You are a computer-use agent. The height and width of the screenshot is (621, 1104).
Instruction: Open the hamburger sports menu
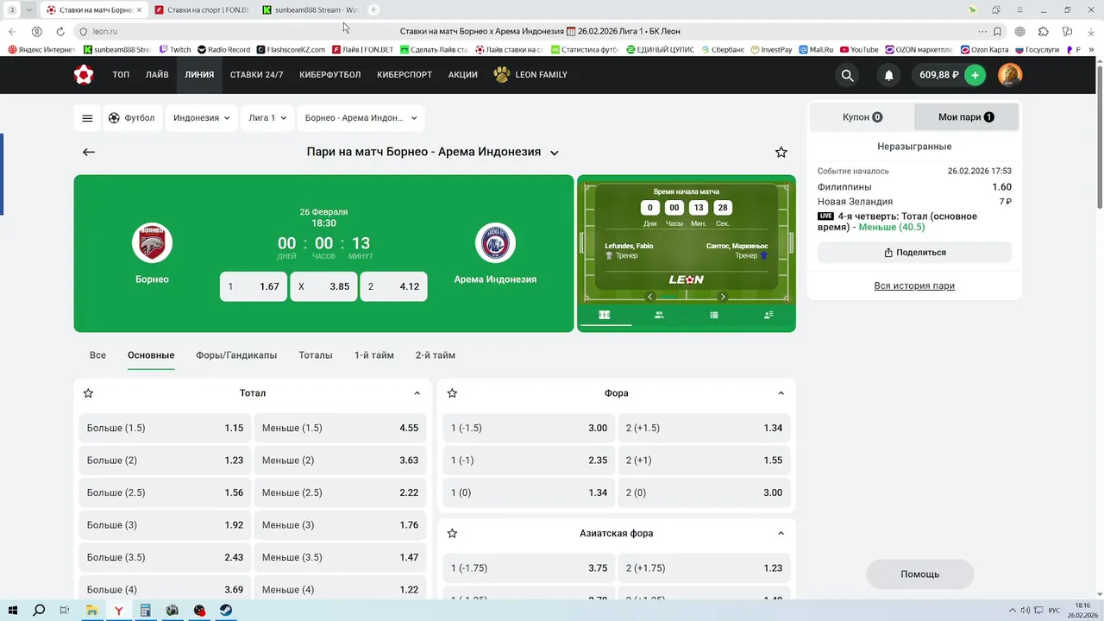[87, 118]
